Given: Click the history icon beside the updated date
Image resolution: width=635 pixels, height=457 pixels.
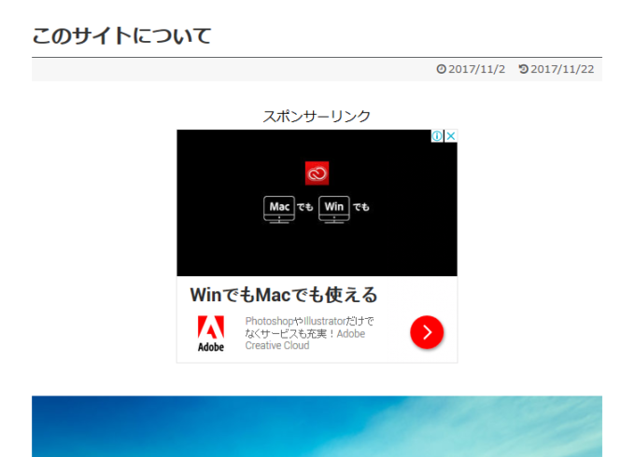Looking at the screenshot, I should pyautogui.click(x=524, y=69).
